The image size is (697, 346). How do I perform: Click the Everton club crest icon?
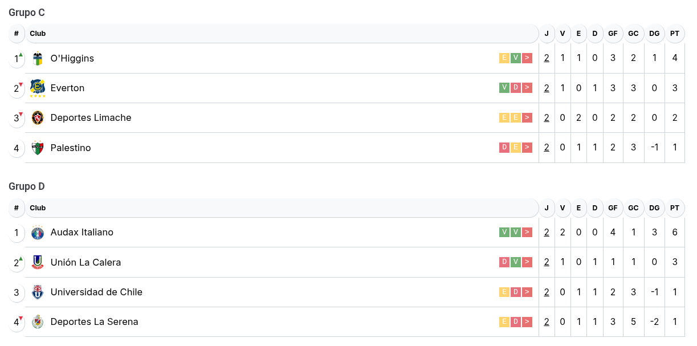(x=38, y=88)
